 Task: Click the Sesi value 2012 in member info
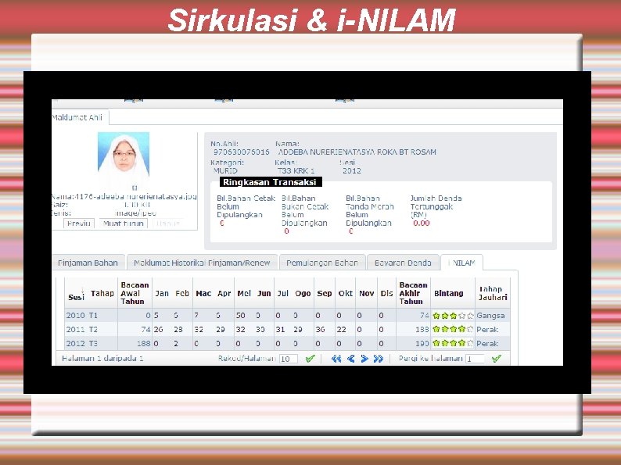click(x=352, y=171)
